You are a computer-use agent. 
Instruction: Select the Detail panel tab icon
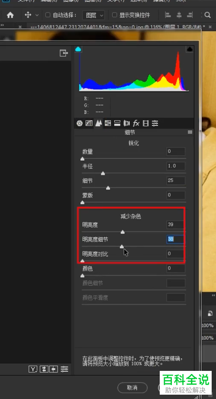click(x=98, y=124)
